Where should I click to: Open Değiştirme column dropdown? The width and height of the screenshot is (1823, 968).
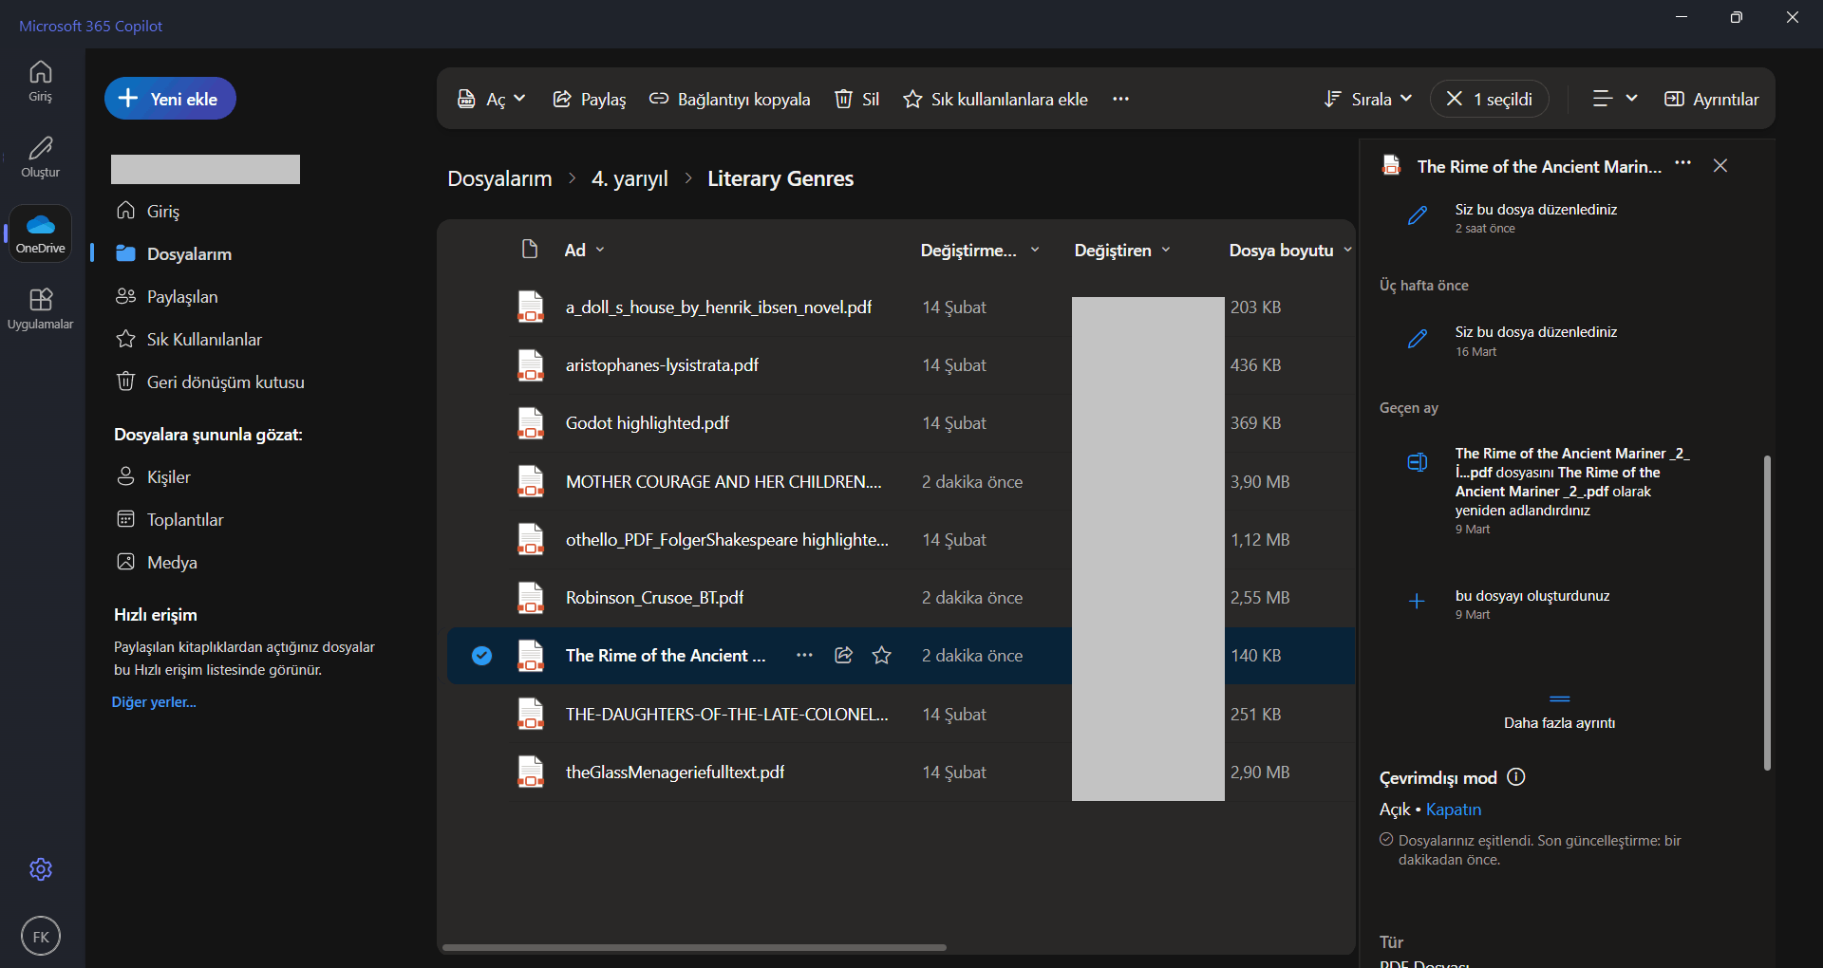point(980,250)
